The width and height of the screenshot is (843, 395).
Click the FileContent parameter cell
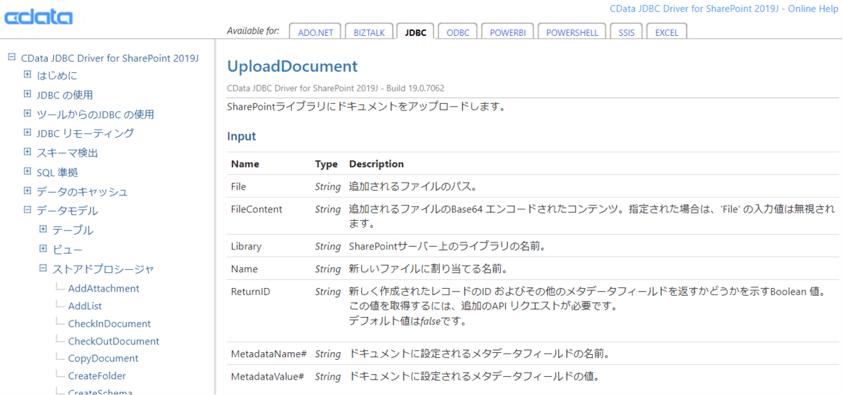(256, 209)
